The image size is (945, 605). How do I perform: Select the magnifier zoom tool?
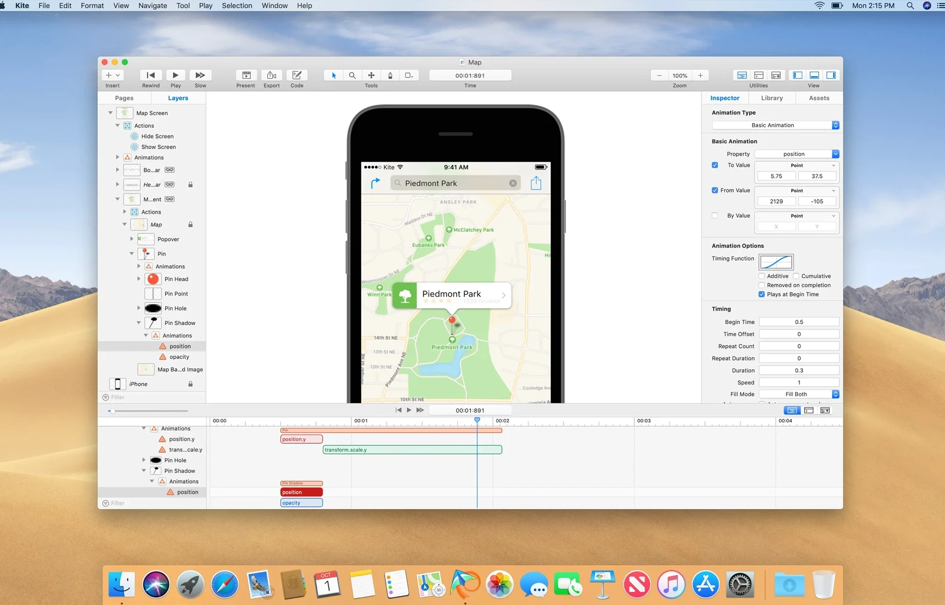coord(352,76)
